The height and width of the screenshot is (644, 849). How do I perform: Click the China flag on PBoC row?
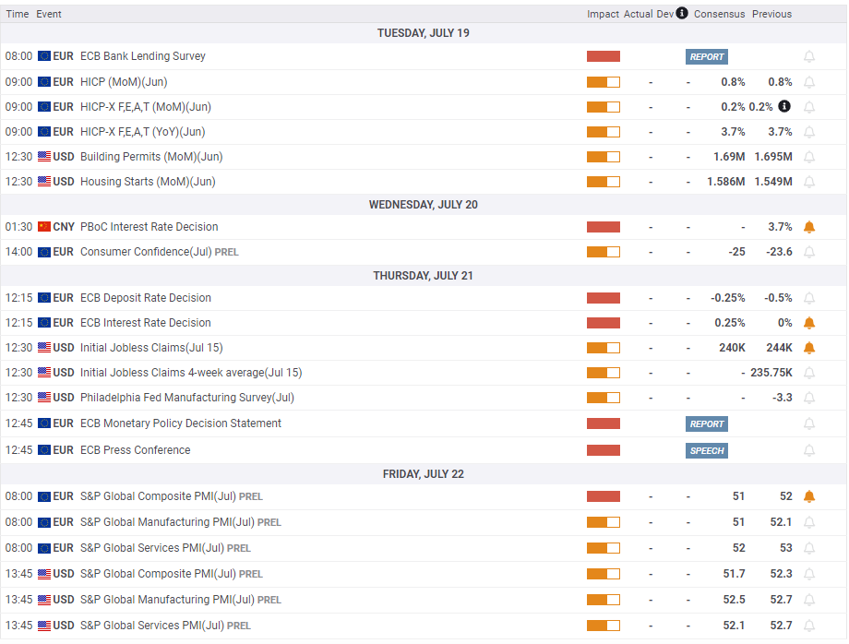coord(43,227)
